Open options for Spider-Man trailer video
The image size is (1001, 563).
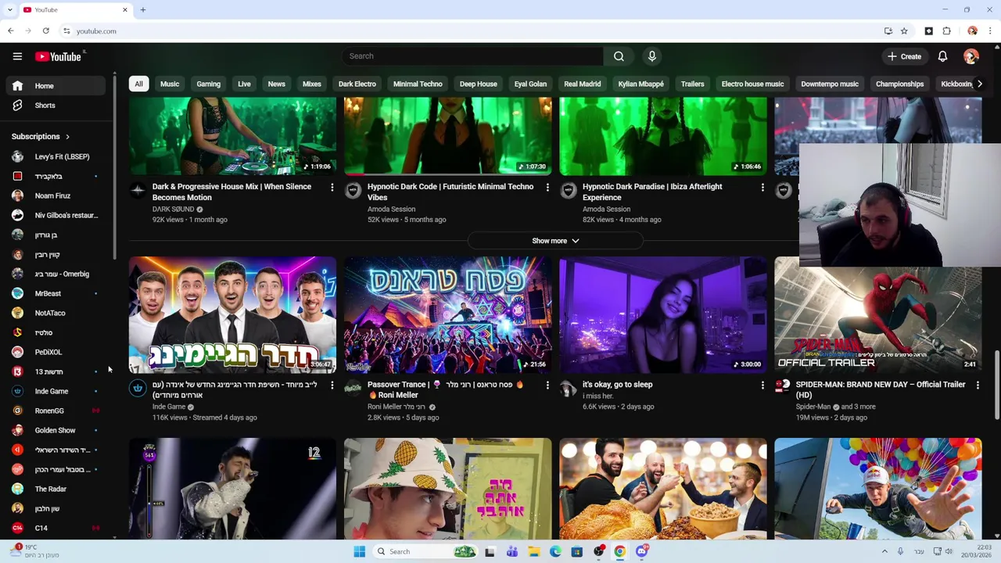978,385
